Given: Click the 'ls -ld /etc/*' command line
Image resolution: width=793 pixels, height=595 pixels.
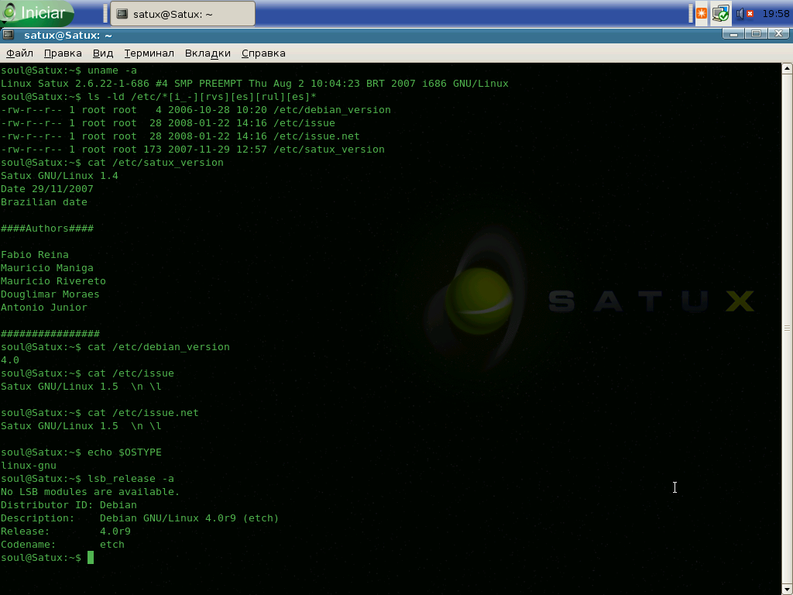Looking at the screenshot, I should click(x=158, y=97).
